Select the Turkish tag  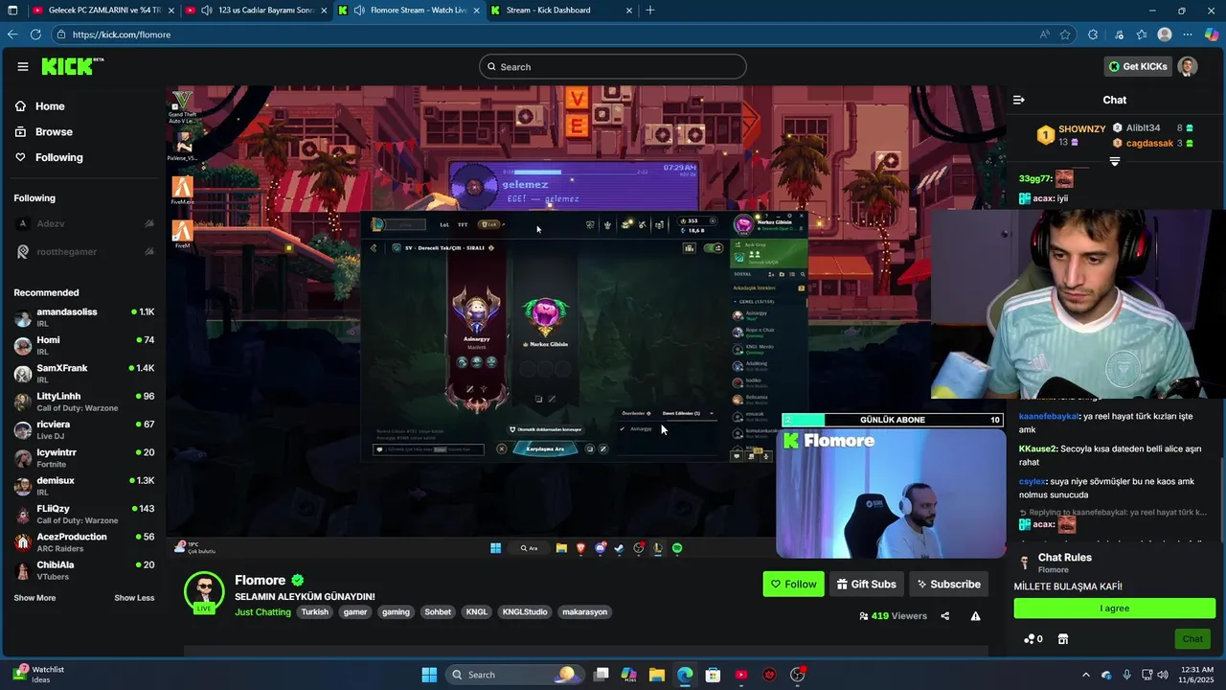click(314, 611)
